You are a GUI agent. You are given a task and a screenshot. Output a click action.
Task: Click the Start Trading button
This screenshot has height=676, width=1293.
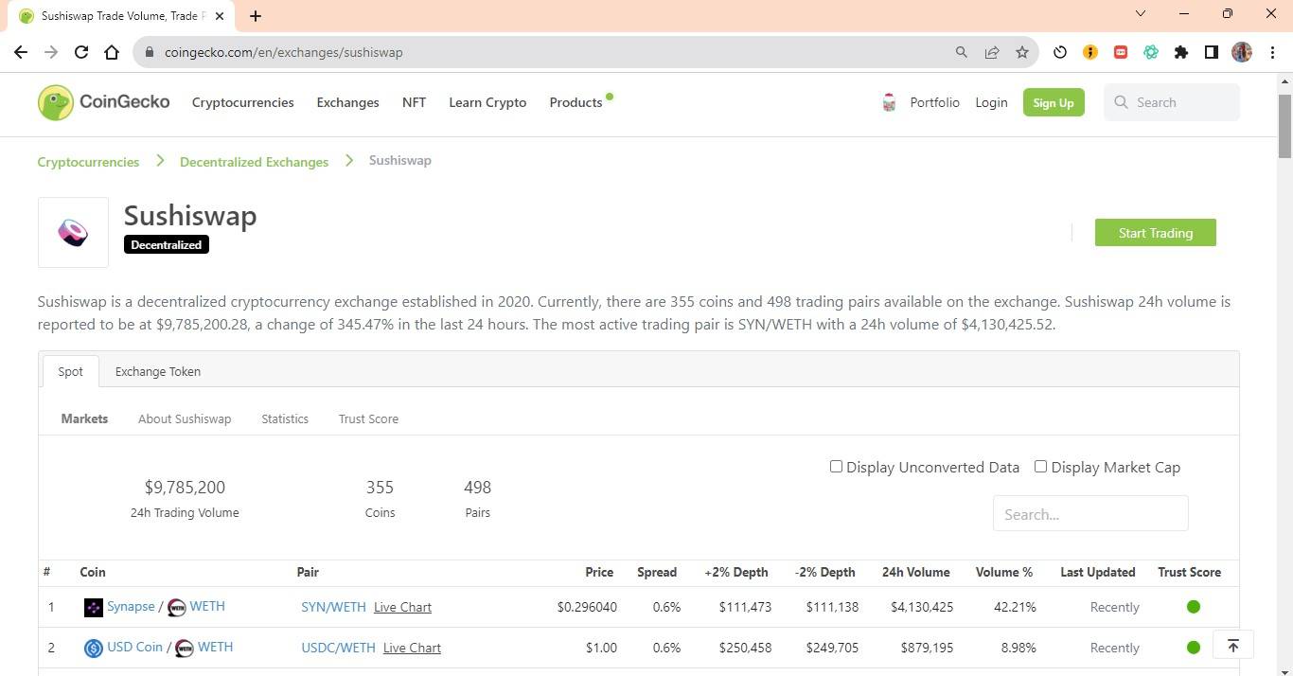coord(1155,232)
